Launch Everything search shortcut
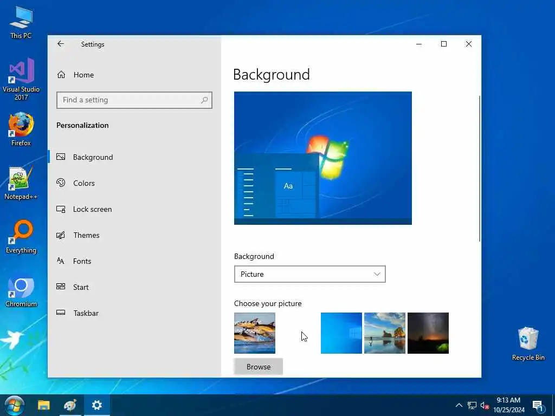The image size is (555, 416). pyautogui.click(x=21, y=237)
